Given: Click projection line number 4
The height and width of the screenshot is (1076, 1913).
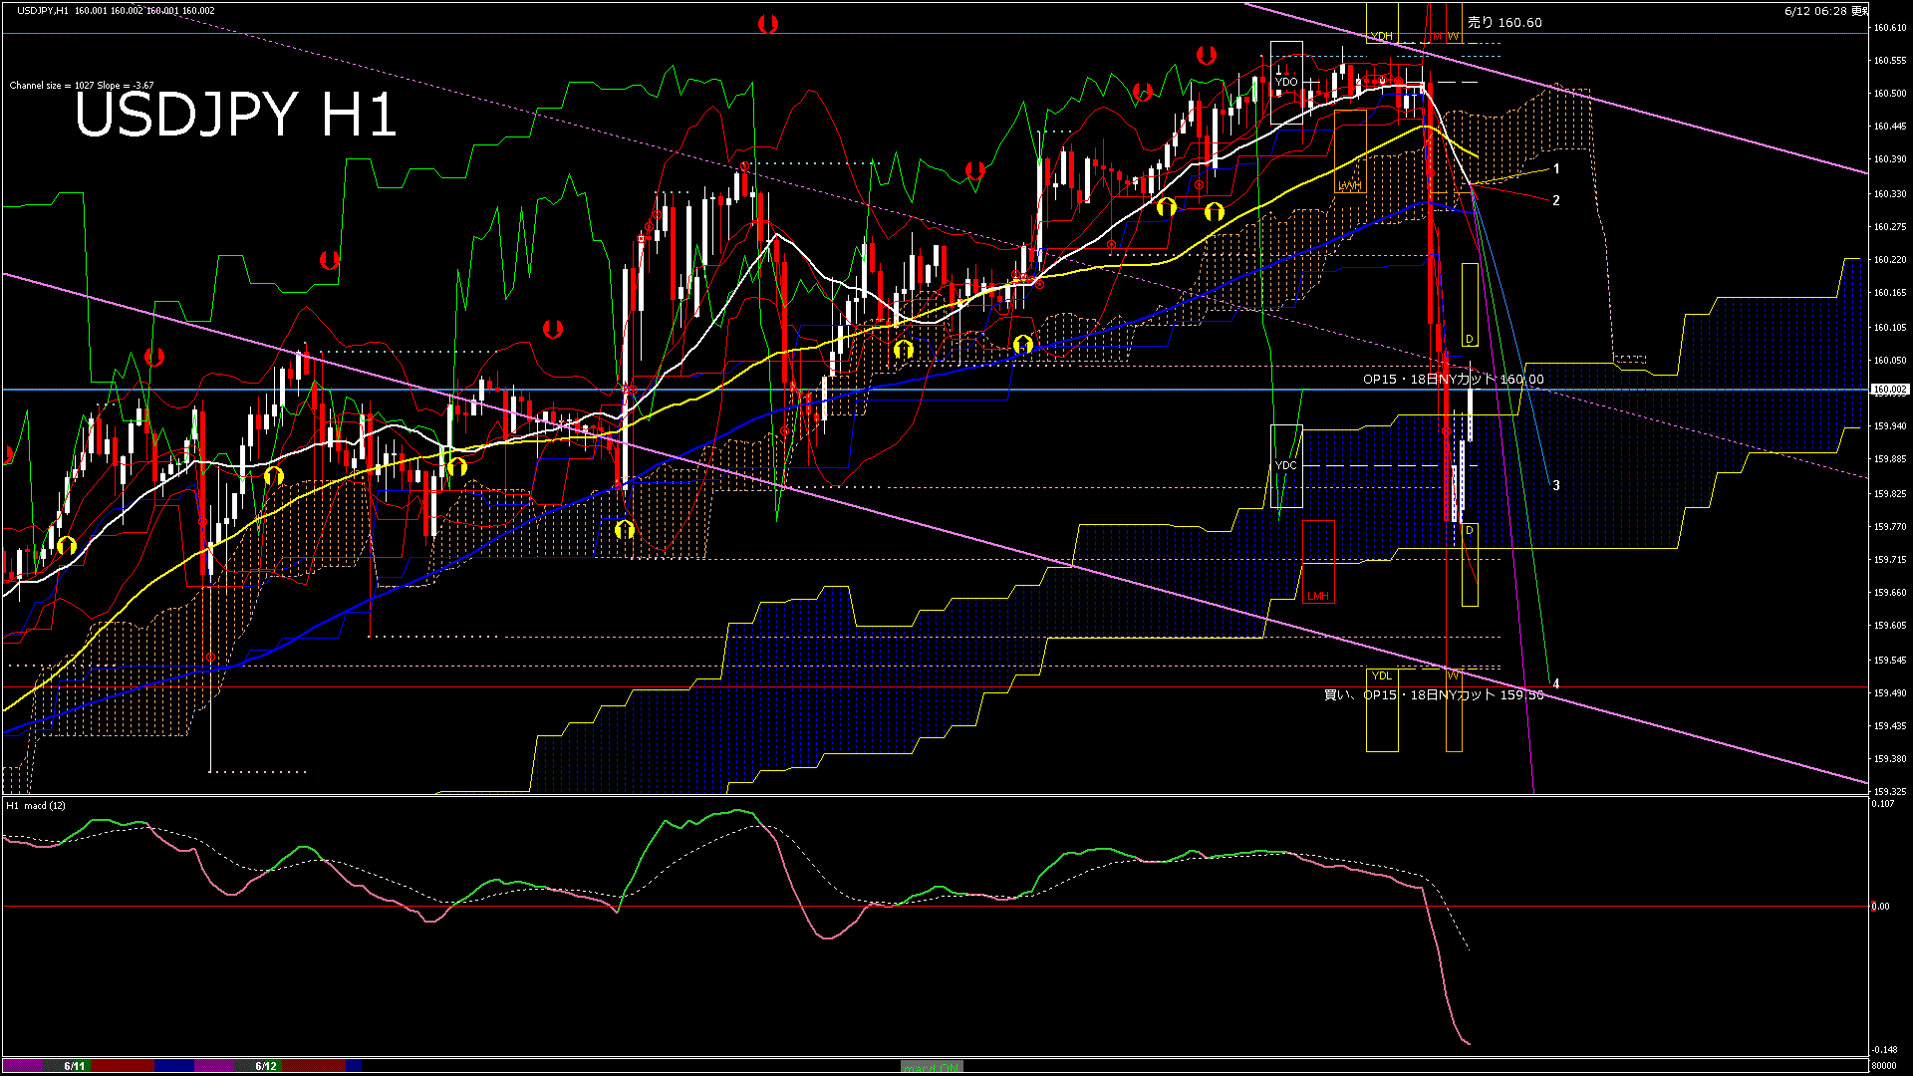Looking at the screenshot, I should coord(1556,683).
